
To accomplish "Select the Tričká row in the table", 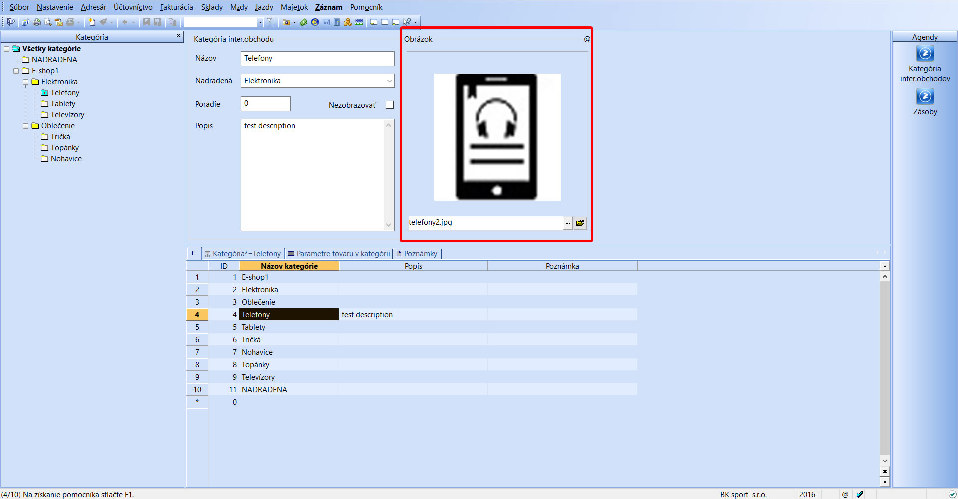I will pyautogui.click(x=412, y=340).
